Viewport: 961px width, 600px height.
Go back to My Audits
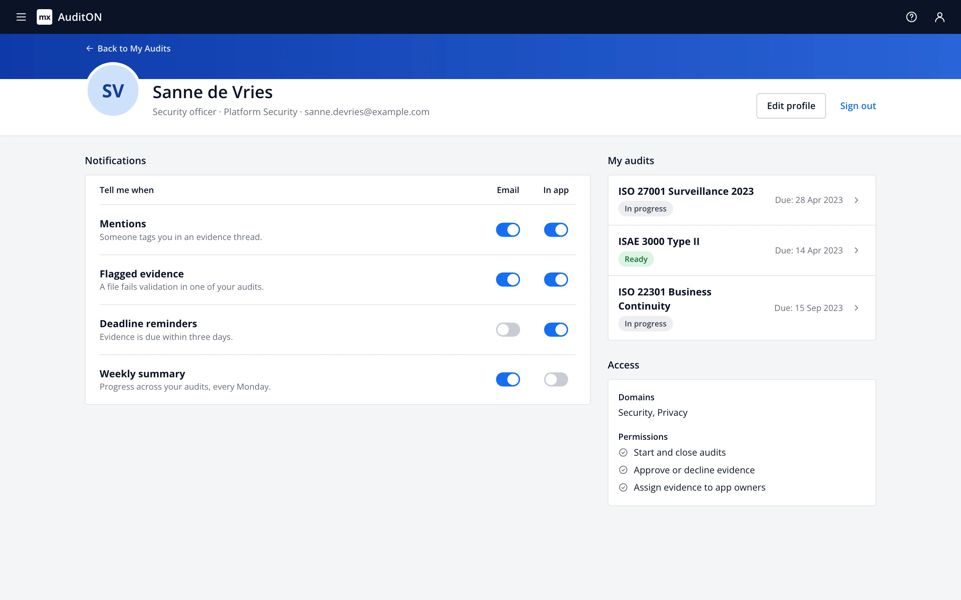point(128,48)
